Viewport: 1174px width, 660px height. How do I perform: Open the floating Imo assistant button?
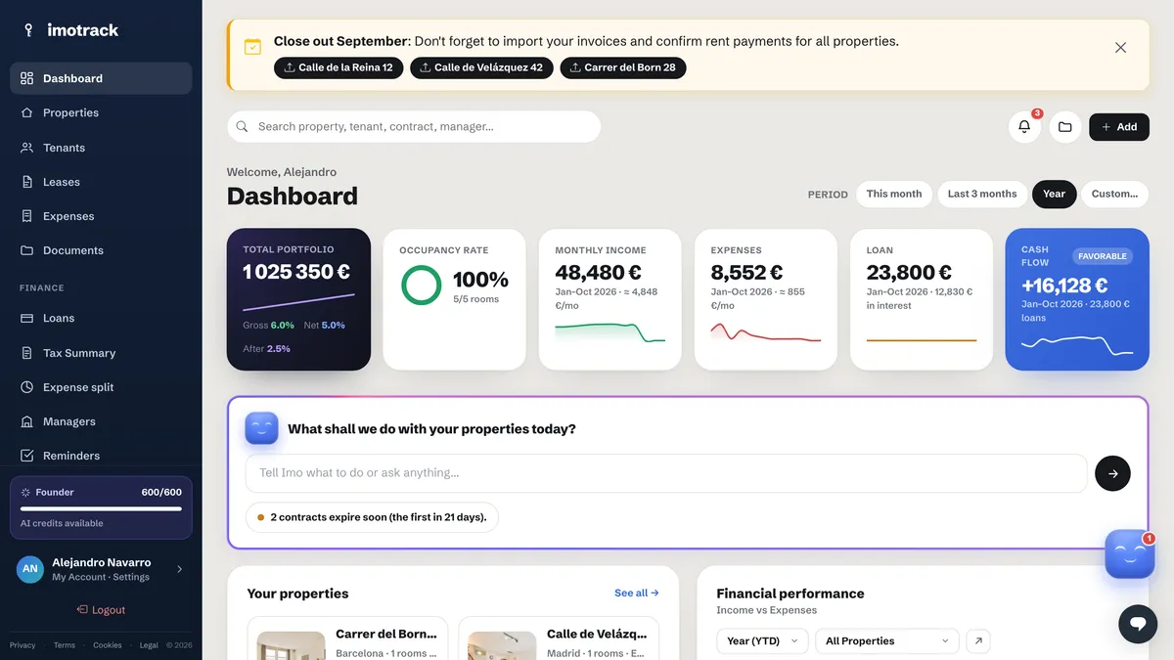pos(1130,554)
